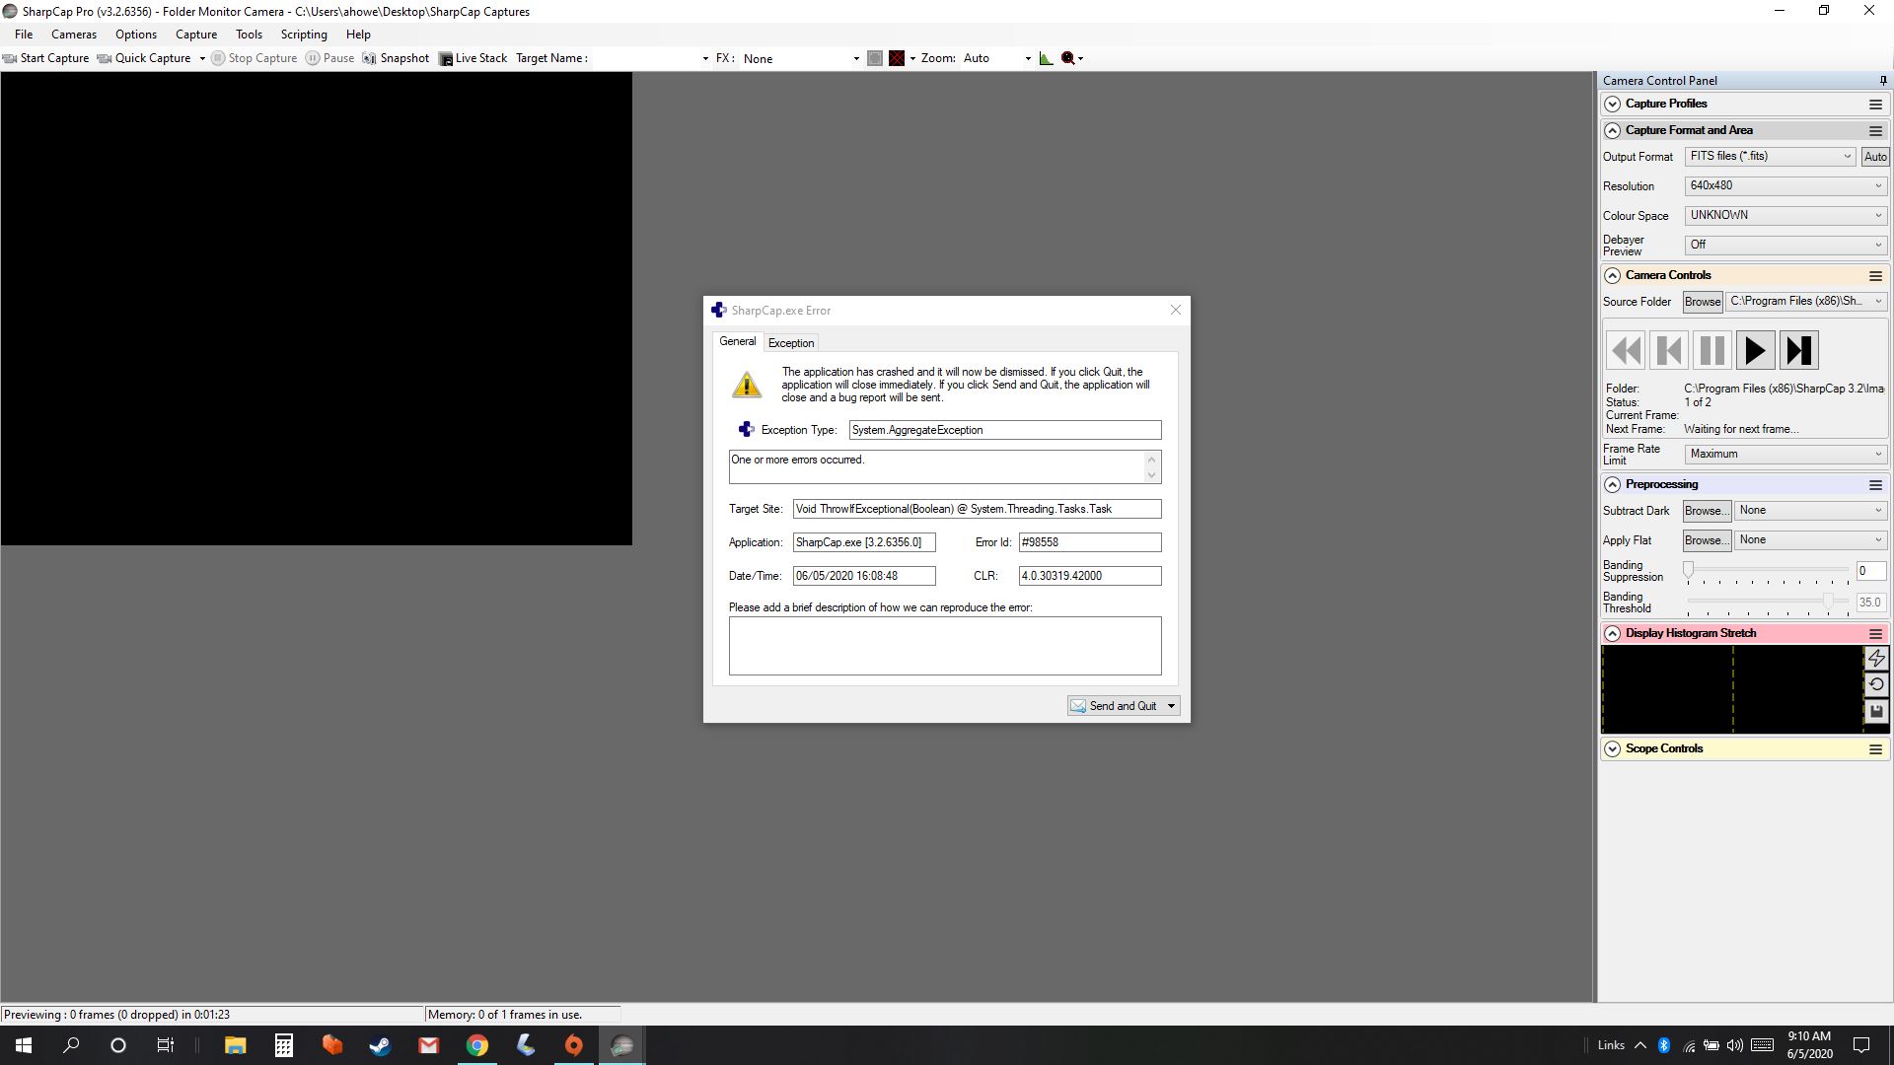Open the Capture menu
Image resolution: width=1894 pixels, height=1065 pixels.
[x=196, y=35]
